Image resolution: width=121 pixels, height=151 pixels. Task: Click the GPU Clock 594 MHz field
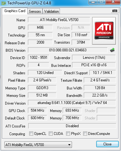(x=38, y=110)
